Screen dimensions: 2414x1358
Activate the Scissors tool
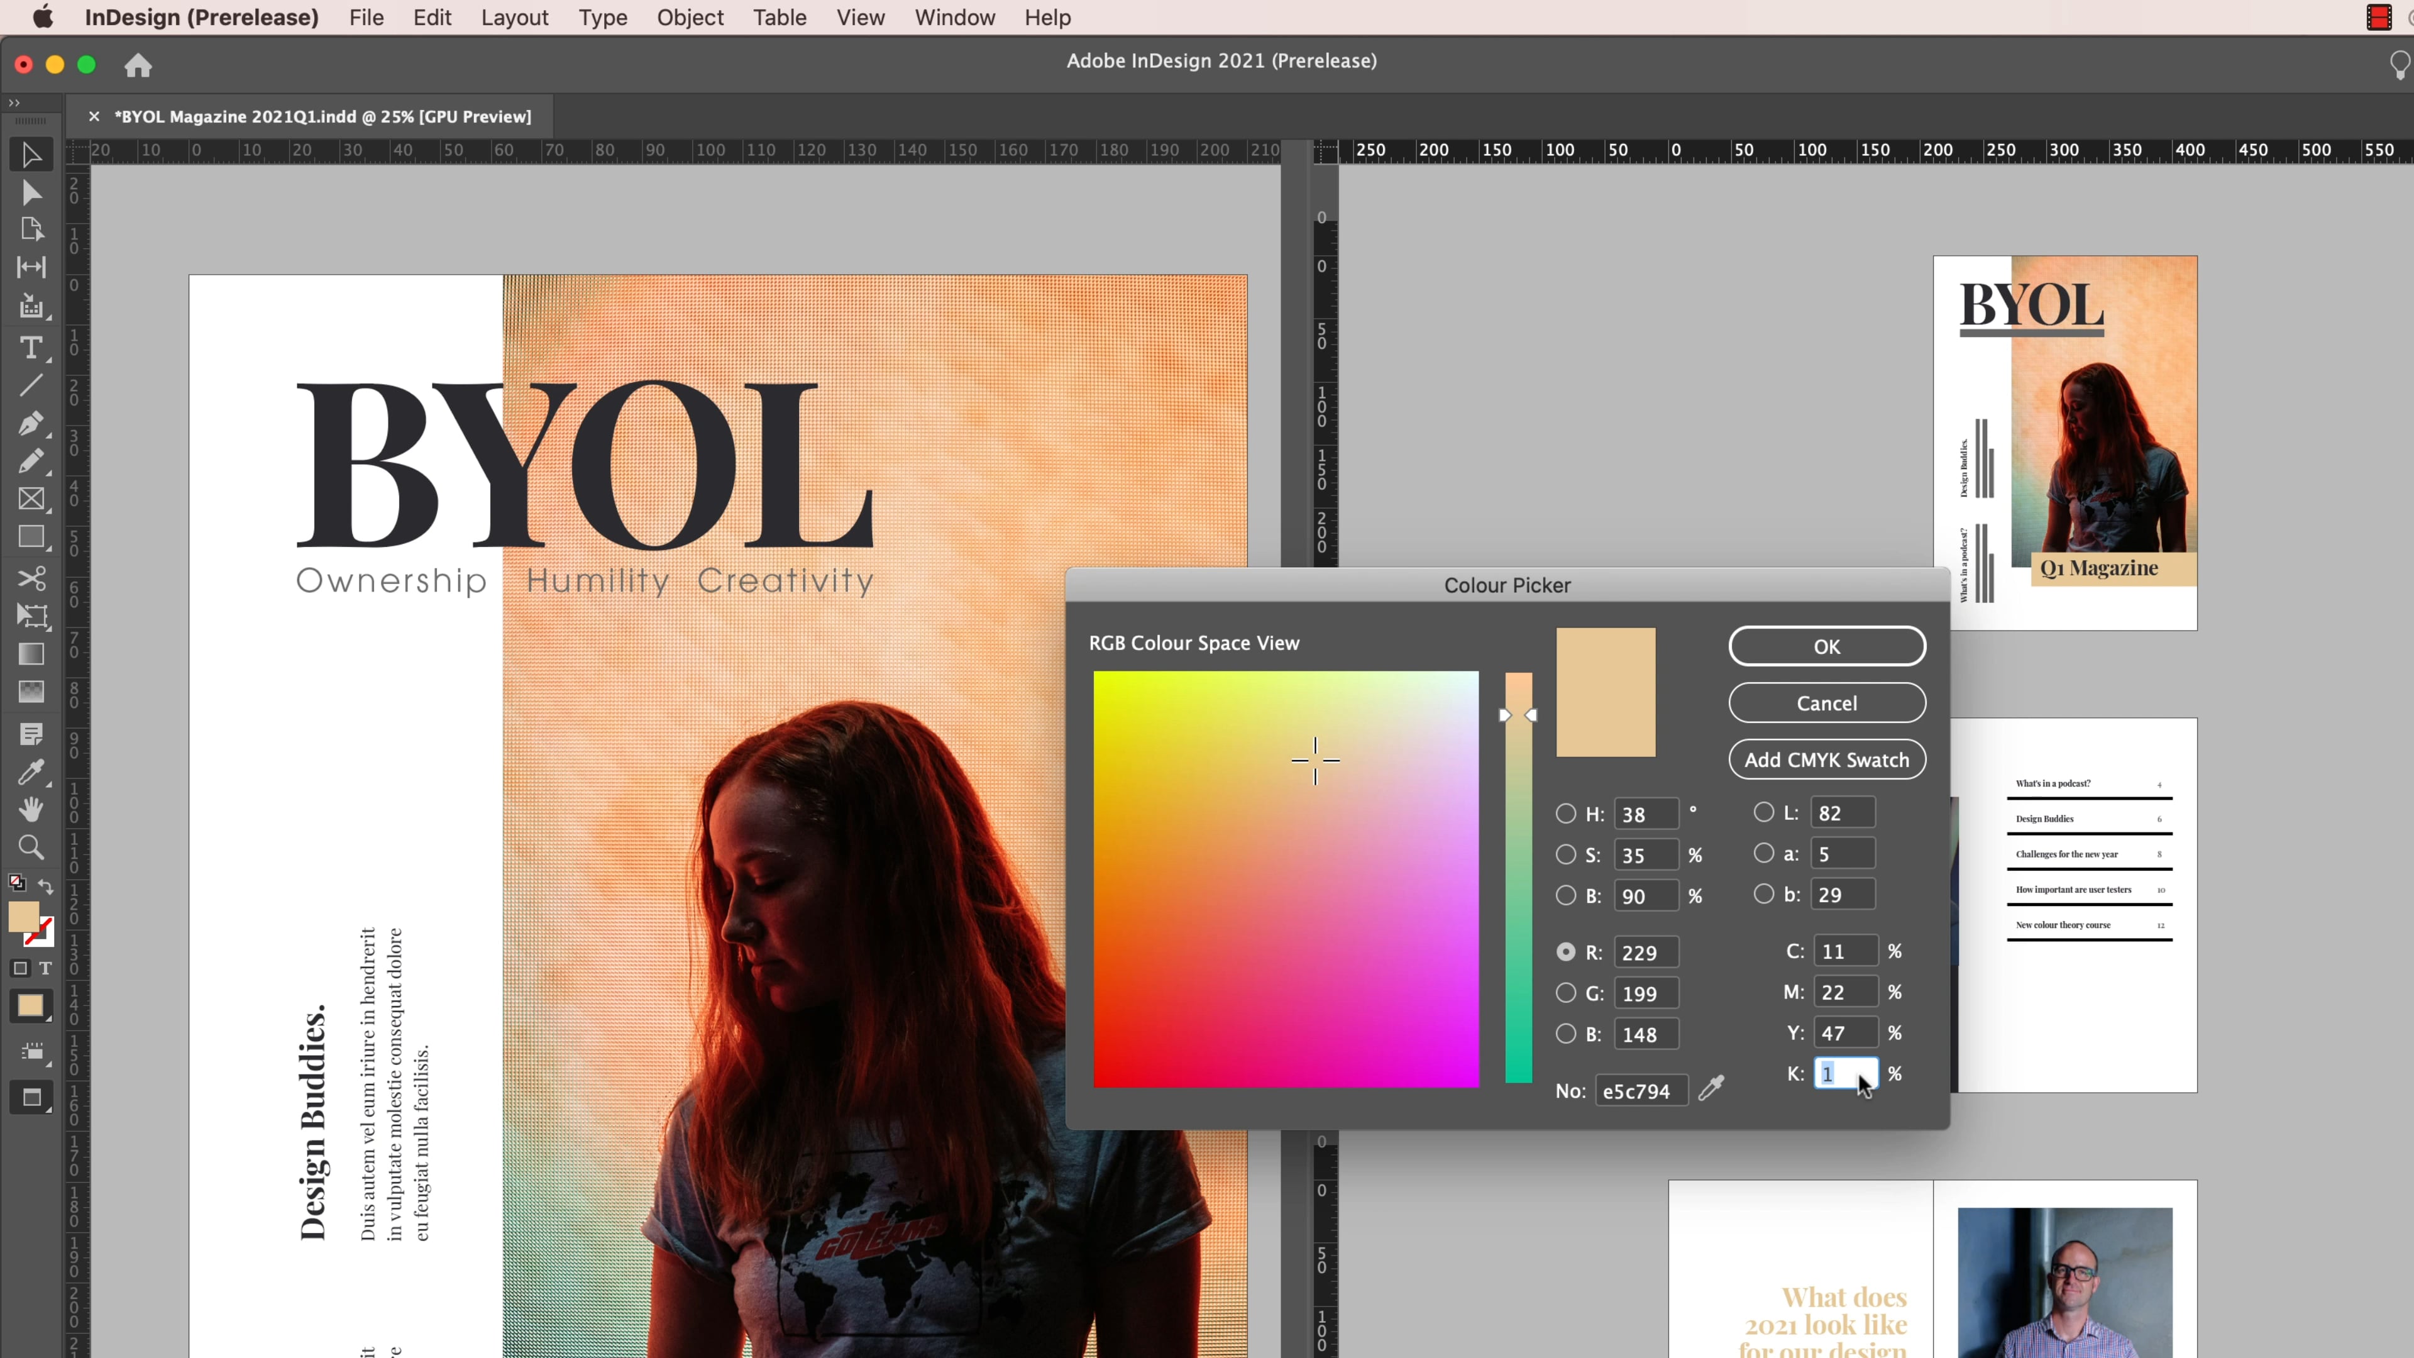(31, 578)
